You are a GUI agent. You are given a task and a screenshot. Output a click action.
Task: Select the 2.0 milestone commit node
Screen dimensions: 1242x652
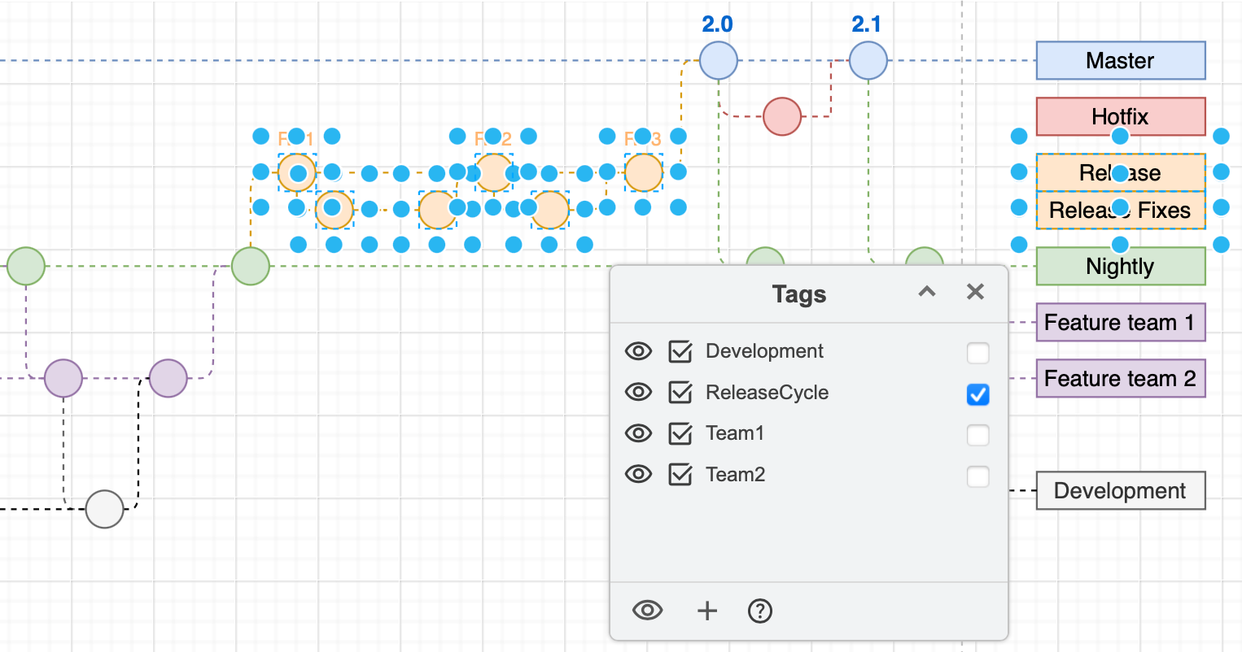[x=719, y=60]
